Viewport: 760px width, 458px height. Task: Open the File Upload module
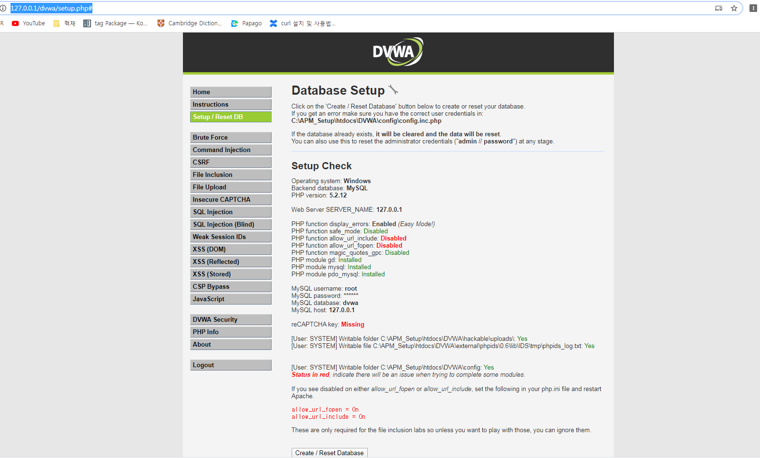pos(231,187)
